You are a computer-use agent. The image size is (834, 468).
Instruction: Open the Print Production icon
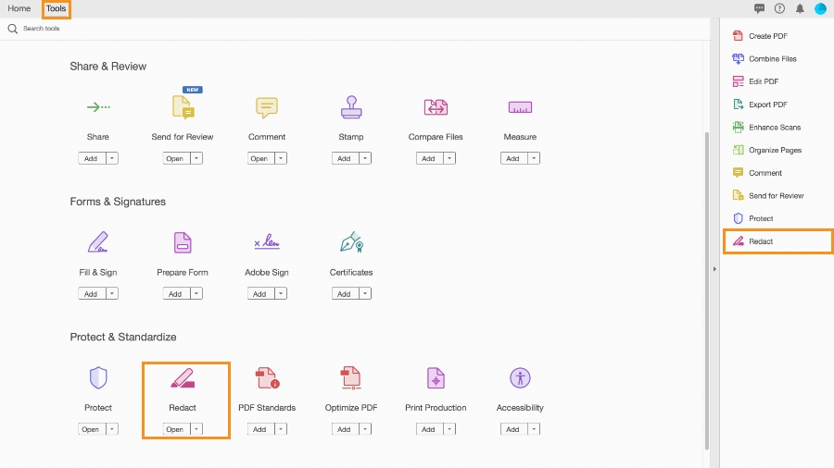tap(436, 377)
